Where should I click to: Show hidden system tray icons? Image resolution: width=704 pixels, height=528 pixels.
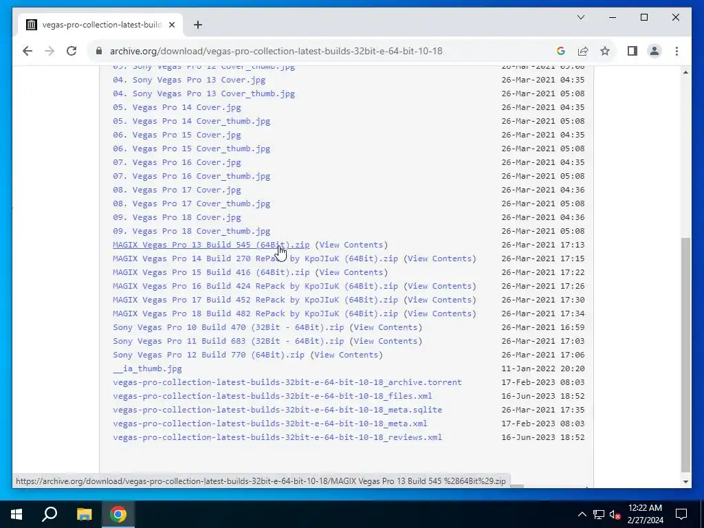point(582,514)
